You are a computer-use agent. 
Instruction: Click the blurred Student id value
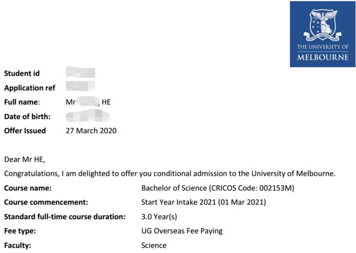click(x=80, y=73)
